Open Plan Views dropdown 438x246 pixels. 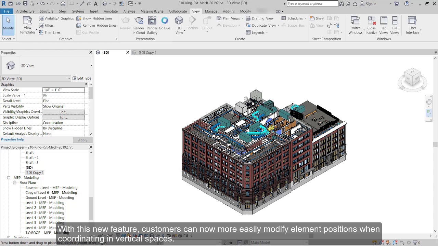point(230,18)
